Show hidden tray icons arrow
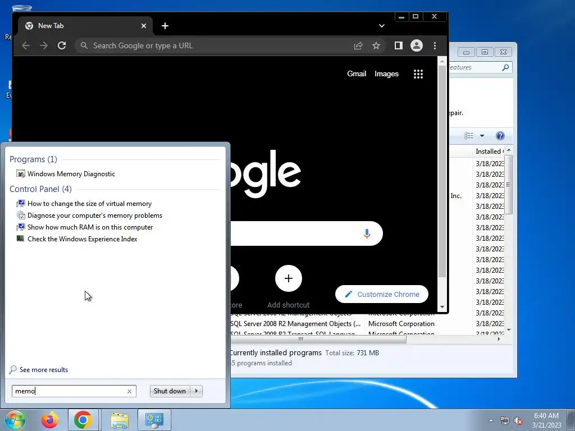This screenshot has height=431, width=575. coord(491,420)
